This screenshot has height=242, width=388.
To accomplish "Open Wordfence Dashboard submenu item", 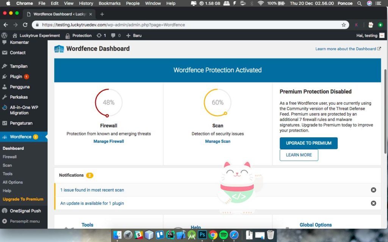I will pos(13,148).
